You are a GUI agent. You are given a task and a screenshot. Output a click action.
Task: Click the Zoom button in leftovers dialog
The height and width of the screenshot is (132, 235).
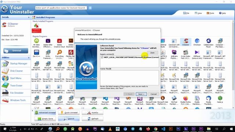[x=152, y=53]
